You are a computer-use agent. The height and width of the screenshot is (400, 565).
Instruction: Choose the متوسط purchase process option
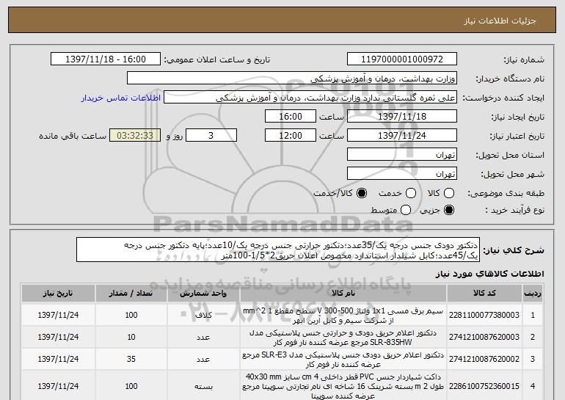[x=406, y=210]
